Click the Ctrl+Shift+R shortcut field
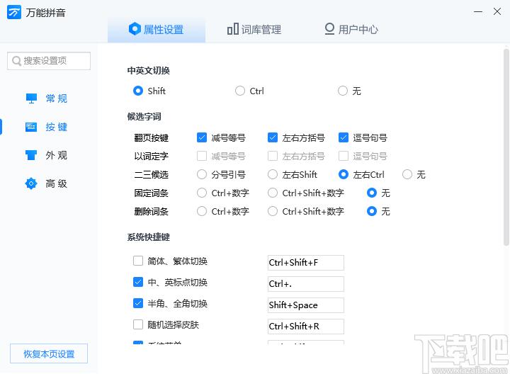Viewport: 510px width, 374px height. pyautogui.click(x=306, y=327)
